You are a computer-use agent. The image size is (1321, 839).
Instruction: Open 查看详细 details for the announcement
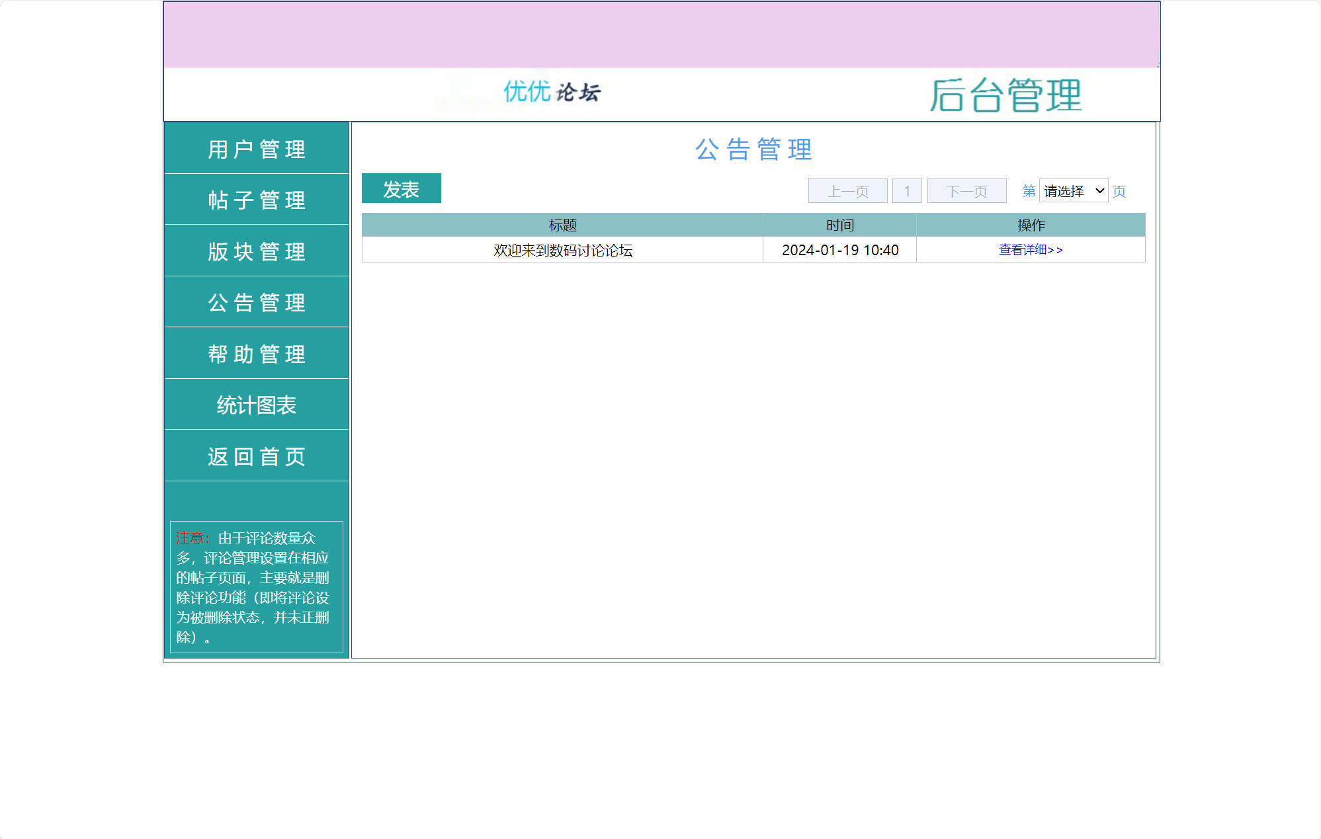(x=1029, y=250)
